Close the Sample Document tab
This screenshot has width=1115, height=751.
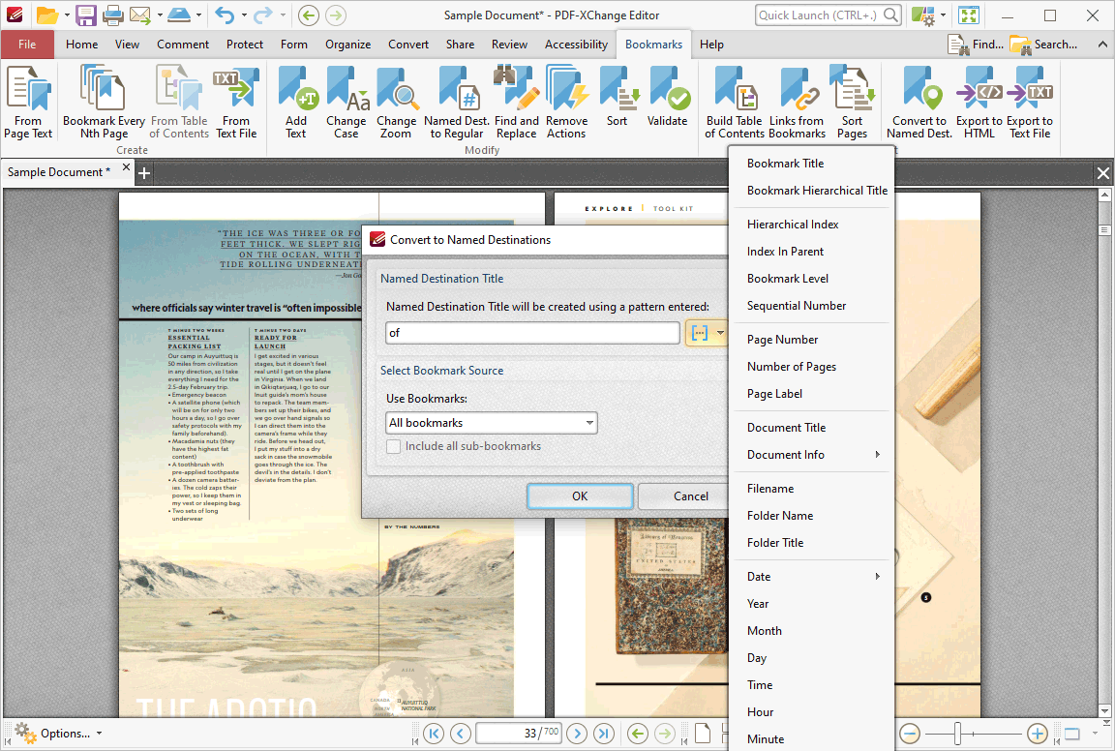coord(126,167)
